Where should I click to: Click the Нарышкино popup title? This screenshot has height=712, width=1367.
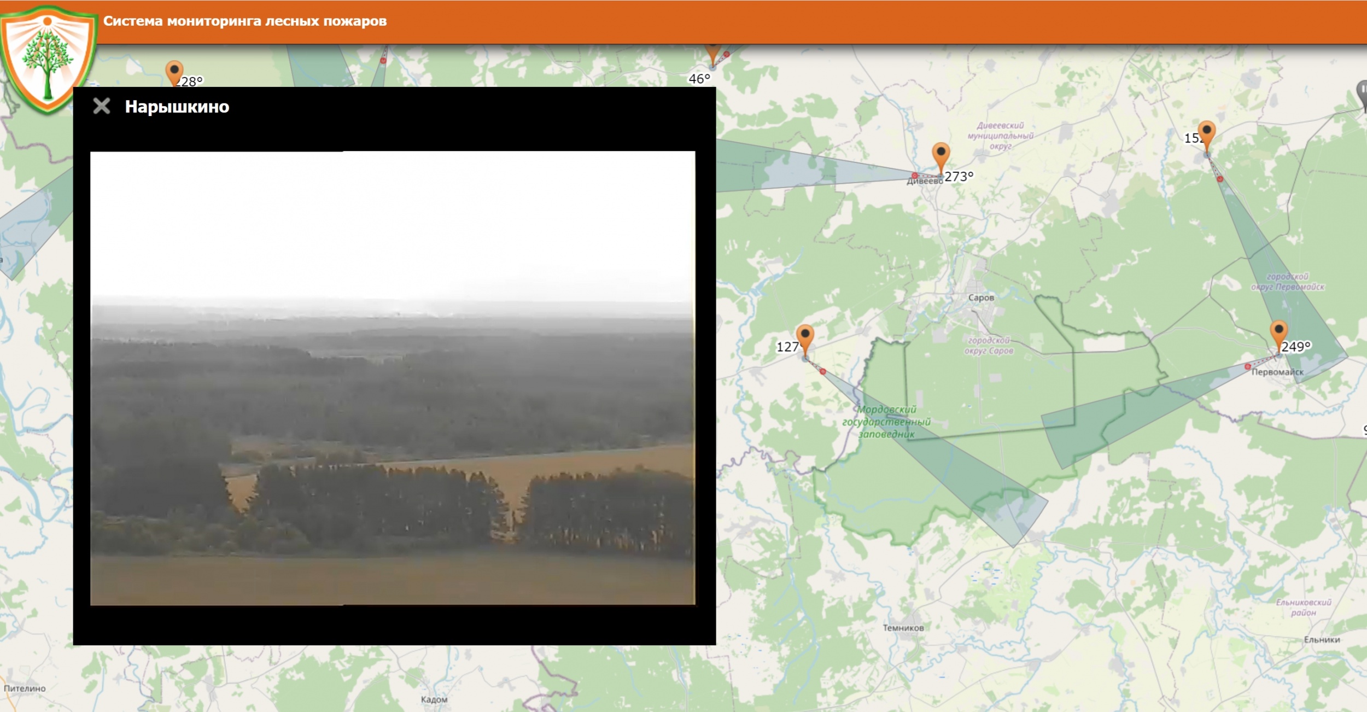coord(177,107)
